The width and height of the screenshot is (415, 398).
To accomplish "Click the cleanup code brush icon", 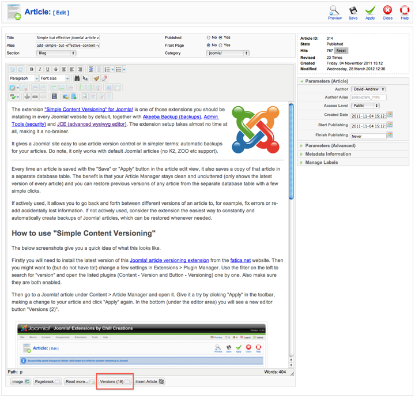I will [x=96, y=78].
